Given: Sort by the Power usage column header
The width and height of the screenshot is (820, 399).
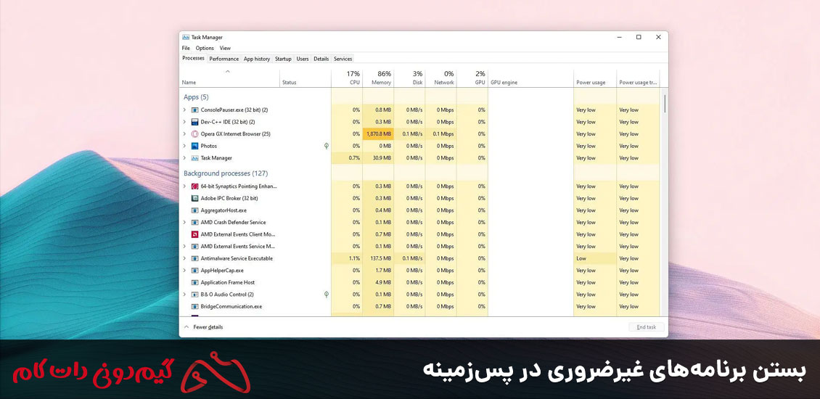Looking at the screenshot, I should (595, 78).
